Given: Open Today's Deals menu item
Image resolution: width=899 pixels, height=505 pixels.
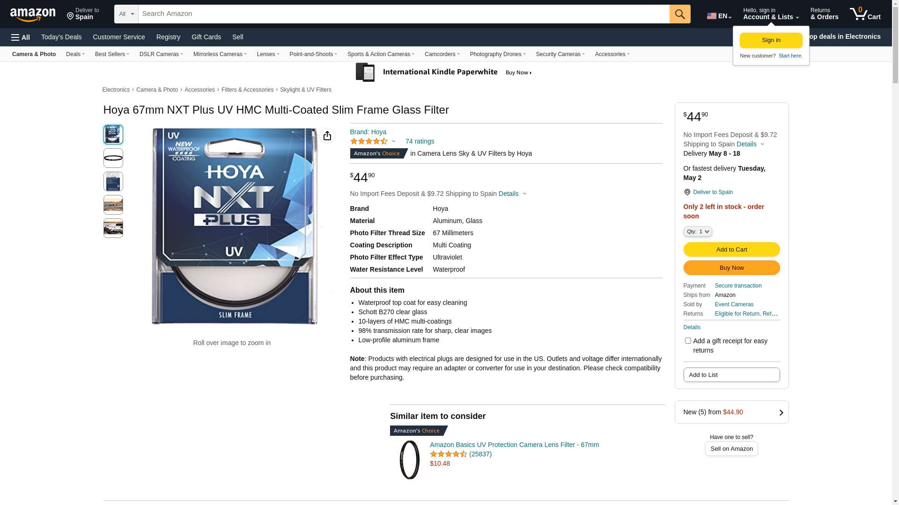Looking at the screenshot, I should tap(61, 37).
